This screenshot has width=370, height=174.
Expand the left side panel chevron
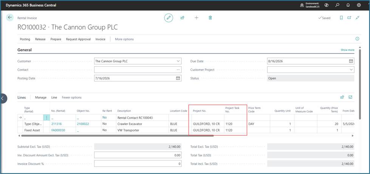coord(2,98)
